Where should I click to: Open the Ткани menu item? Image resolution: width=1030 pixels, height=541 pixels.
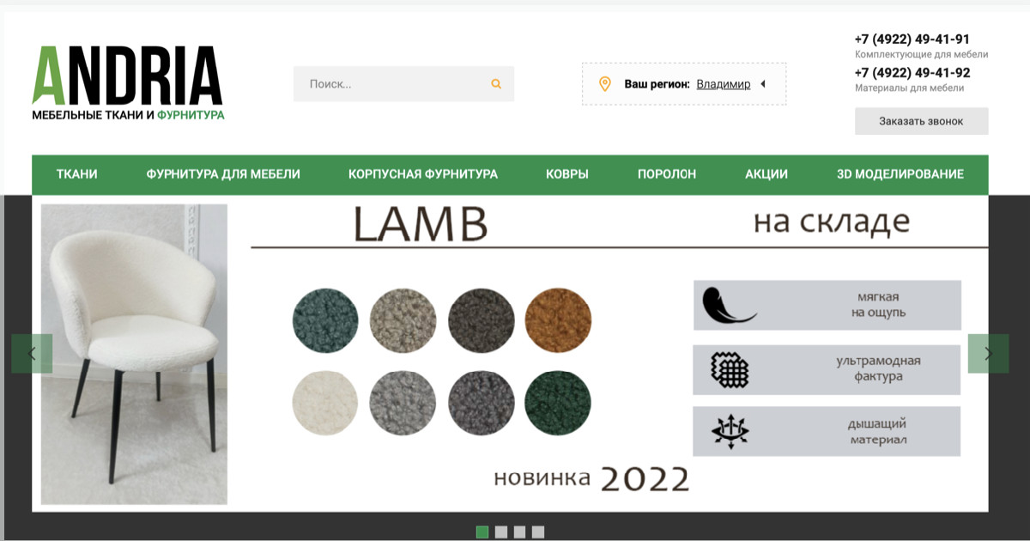(x=77, y=174)
